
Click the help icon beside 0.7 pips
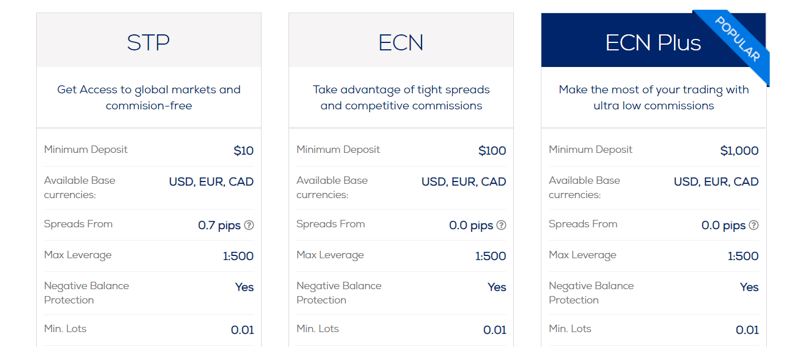coord(249,226)
